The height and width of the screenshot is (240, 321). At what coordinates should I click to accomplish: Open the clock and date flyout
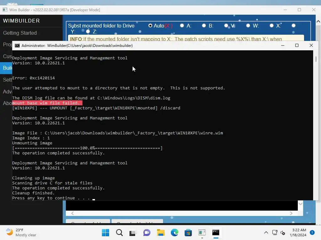pos(298,232)
